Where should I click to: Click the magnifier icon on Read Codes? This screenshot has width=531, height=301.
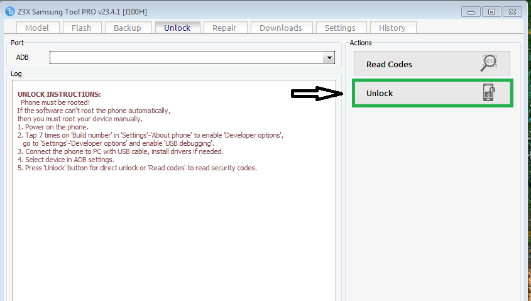pyautogui.click(x=489, y=63)
